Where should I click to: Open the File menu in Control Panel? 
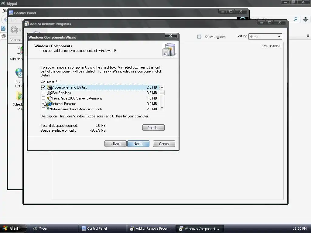(13, 20)
